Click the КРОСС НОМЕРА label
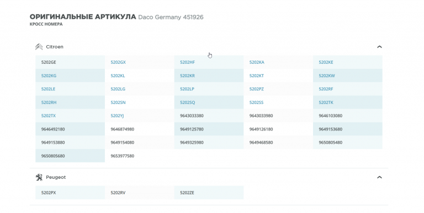 (46, 24)
